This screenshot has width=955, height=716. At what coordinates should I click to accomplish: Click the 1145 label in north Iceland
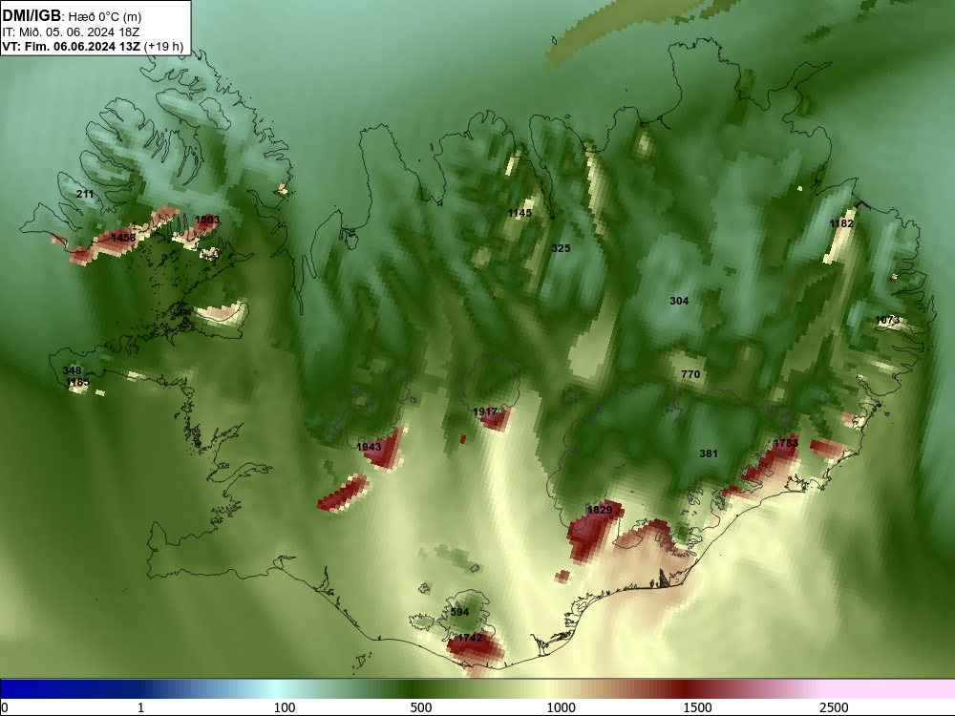[520, 213]
